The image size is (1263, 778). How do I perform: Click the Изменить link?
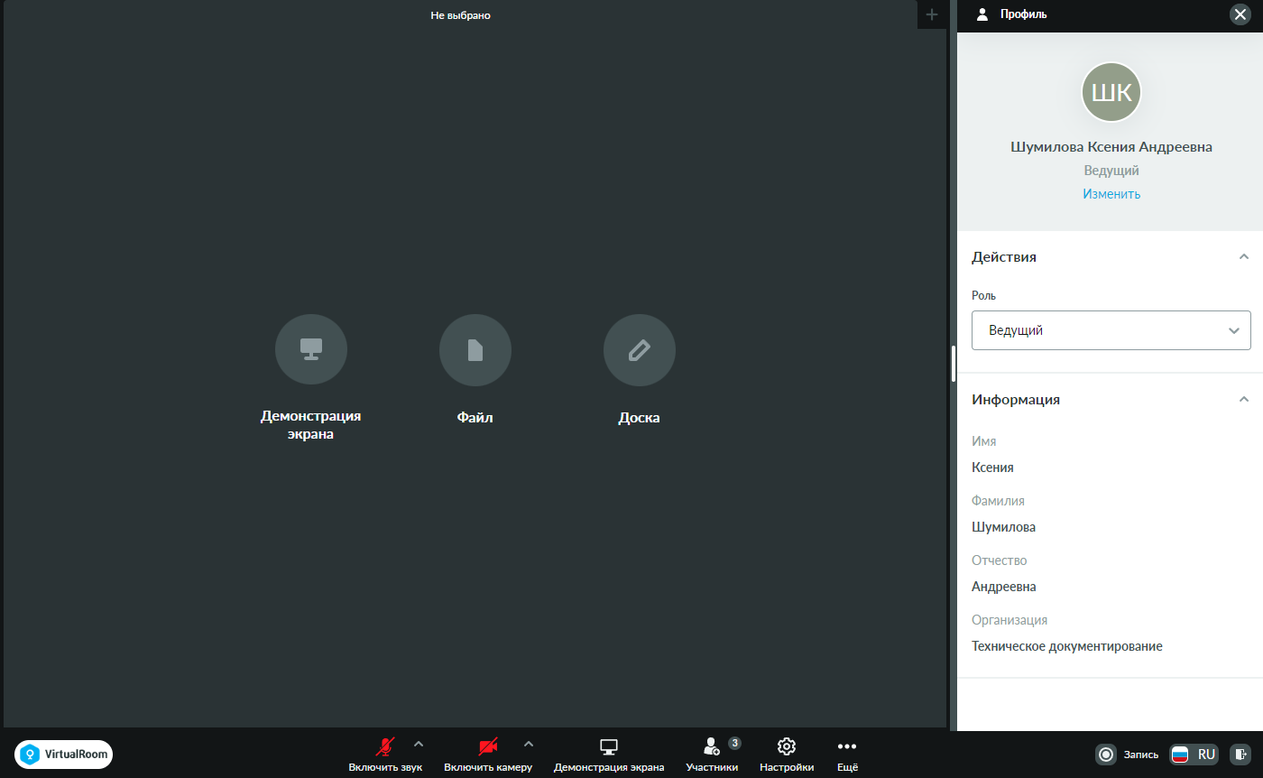[x=1111, y=194]
